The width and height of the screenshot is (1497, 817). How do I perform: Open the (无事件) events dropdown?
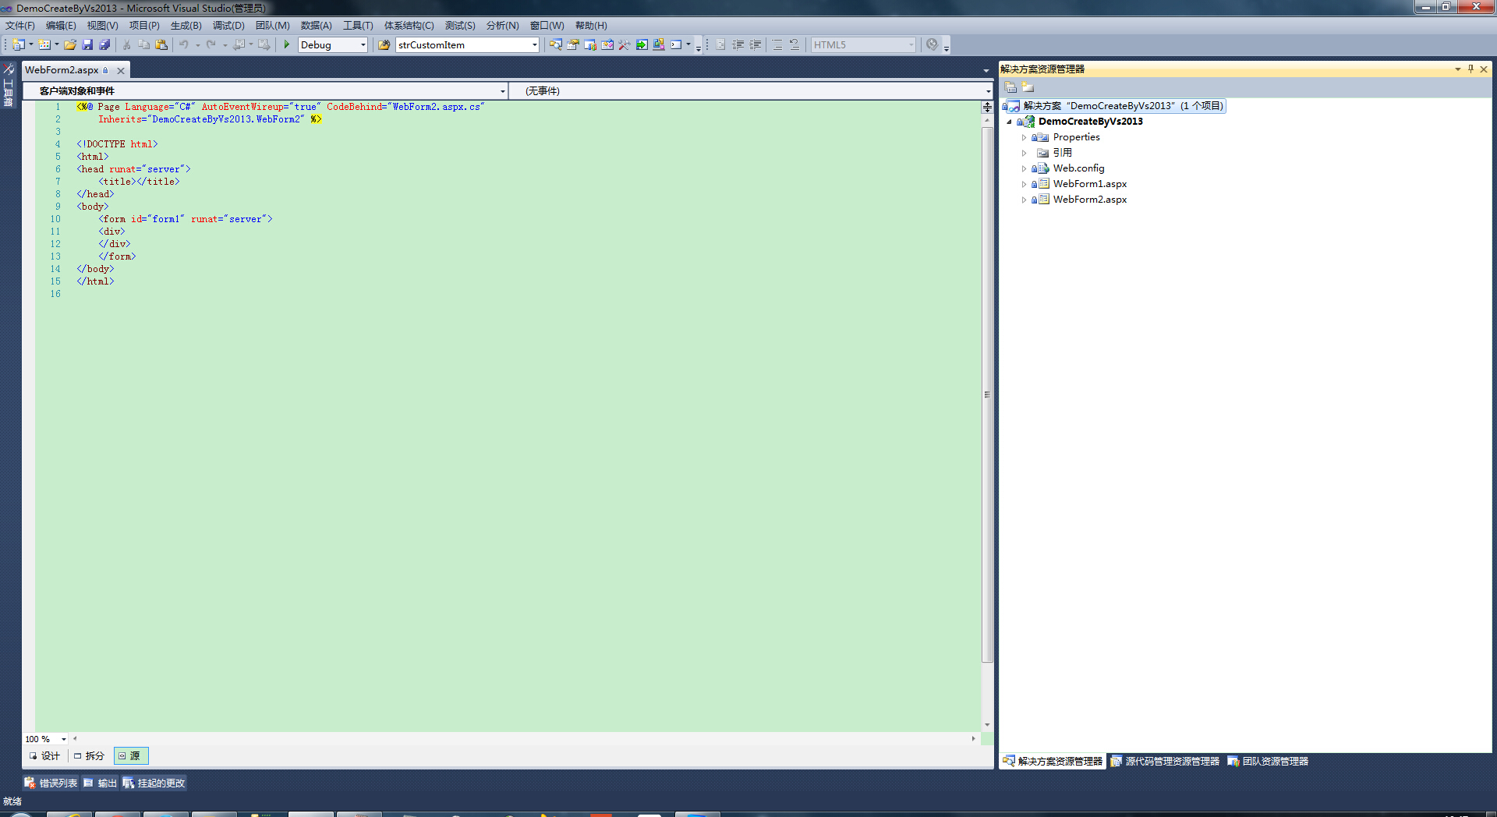(x=751, y=90)
